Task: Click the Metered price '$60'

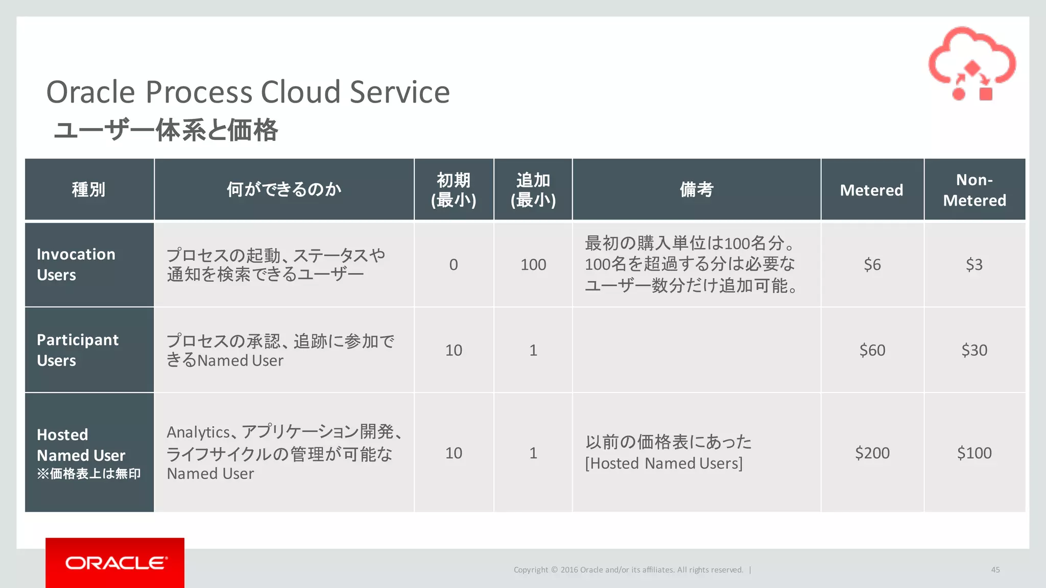Action: pos(872,350)
